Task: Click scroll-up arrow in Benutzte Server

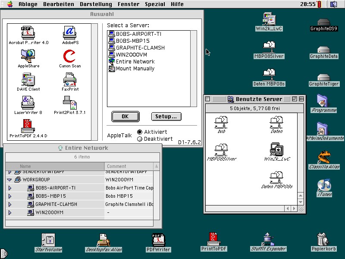Action: (x=301, y=196)
